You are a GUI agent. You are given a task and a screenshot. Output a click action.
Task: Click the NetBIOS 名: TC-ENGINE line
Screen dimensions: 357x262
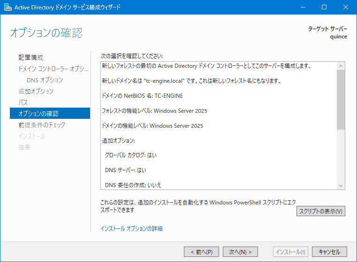[x=142, y=96]
